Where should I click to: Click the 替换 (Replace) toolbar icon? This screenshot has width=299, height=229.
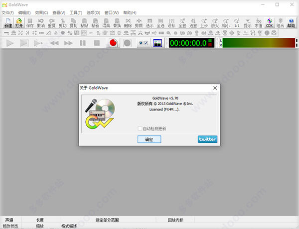point(117,23)
